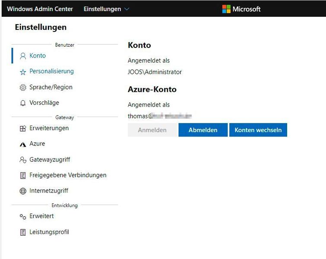Click the Einstellungen page title
Viewport: 326px width, 259px height.
click(41, 27)
